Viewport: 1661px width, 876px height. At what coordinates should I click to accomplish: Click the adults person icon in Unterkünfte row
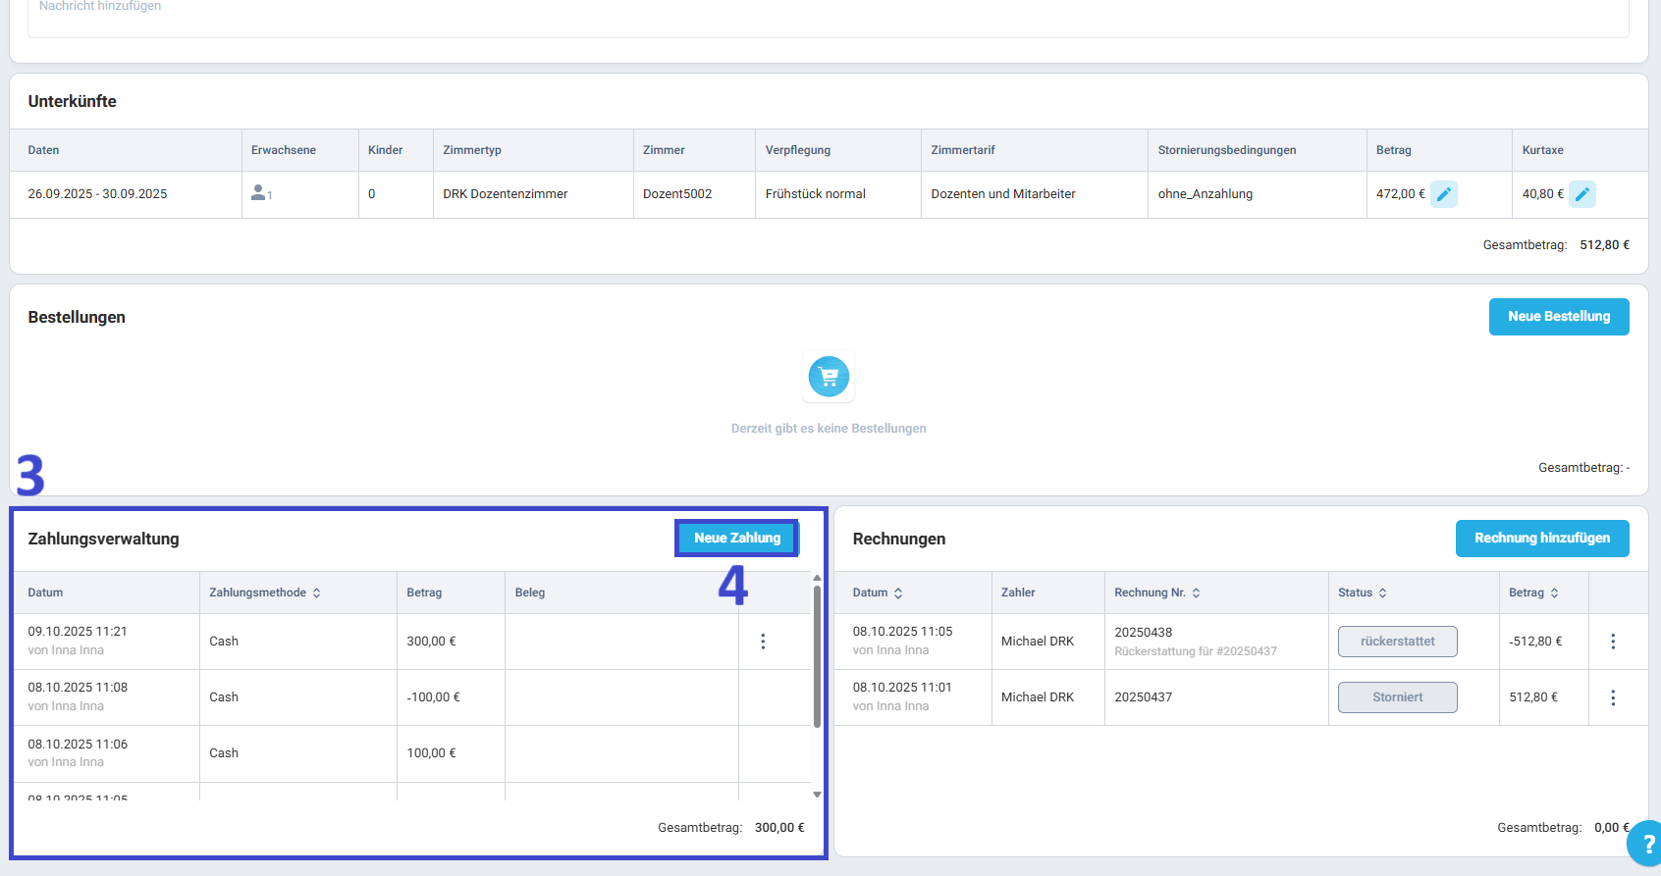click(x=259, y=193)
